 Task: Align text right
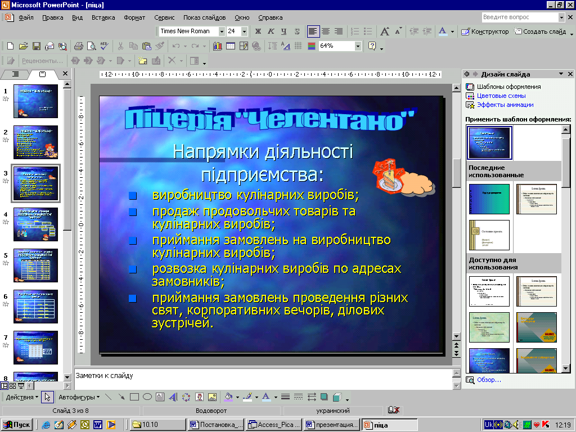(338, 31)
